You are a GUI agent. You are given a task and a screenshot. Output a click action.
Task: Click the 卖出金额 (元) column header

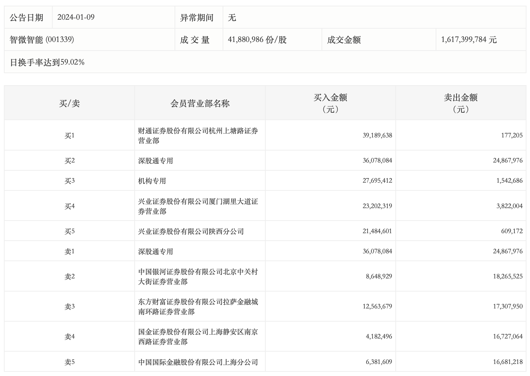point(460,103)
